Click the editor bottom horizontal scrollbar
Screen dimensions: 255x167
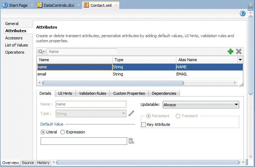[x=148, y=162]
